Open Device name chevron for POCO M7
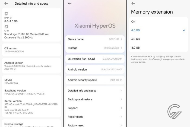 pos(121,39)
